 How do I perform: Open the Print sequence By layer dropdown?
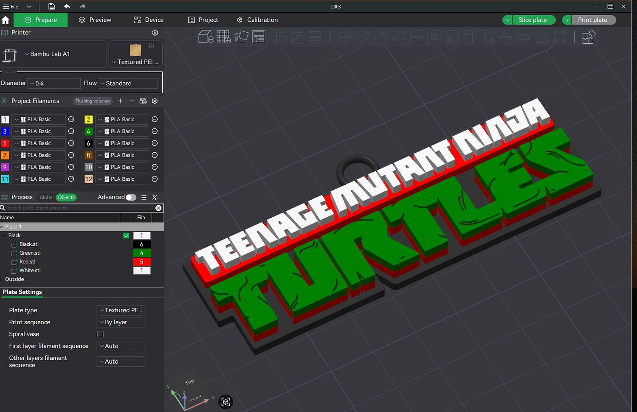pos(121,322)
